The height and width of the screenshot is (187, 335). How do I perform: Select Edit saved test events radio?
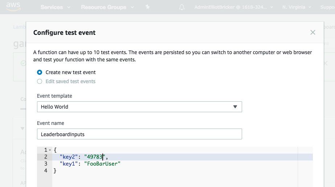coord(40,81)
